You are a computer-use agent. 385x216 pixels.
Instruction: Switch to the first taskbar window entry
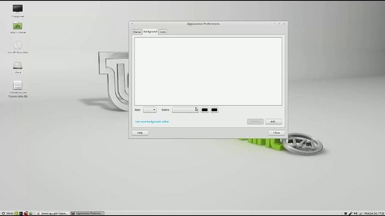tap(52, 214)
